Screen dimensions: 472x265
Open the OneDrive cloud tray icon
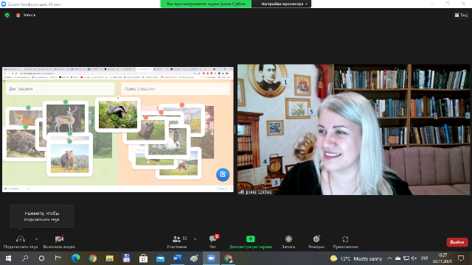coord(398,258)
